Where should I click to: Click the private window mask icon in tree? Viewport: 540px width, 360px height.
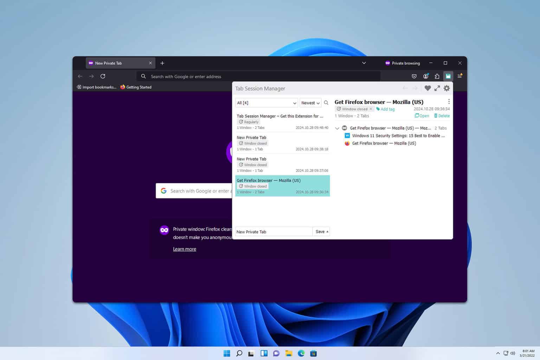pos(345,128)
